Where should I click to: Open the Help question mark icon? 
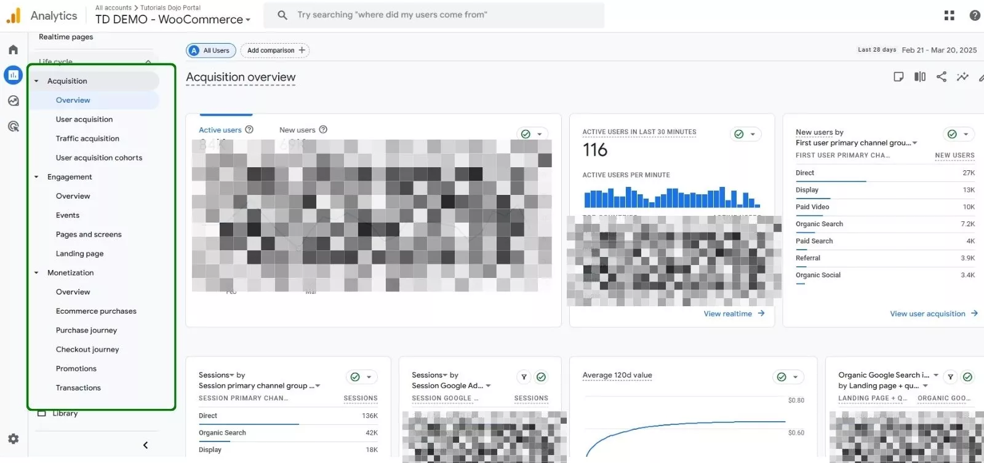coord(975,15)
